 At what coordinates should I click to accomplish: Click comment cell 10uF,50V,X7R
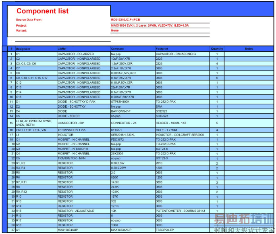(x=133, y=58)
